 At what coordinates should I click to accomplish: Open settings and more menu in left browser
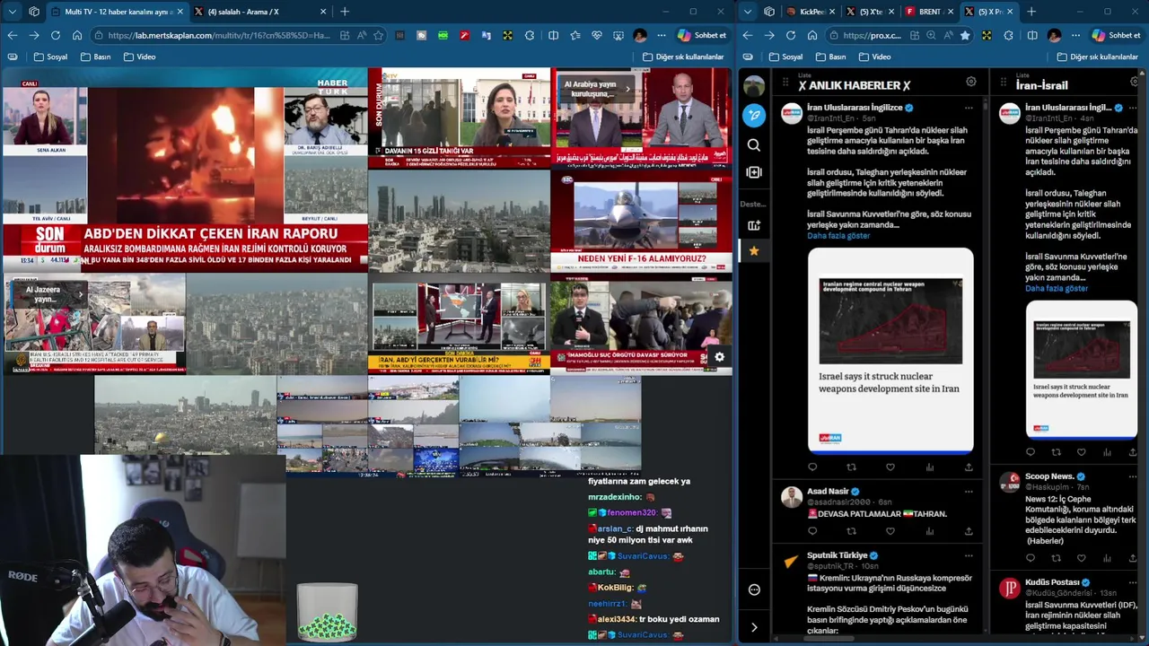662,35
